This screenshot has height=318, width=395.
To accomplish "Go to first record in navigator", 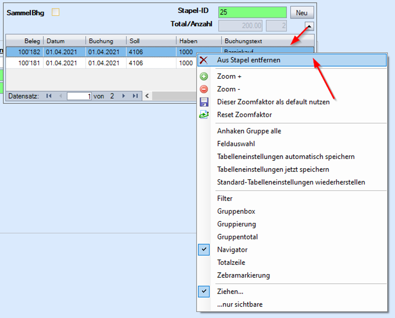I will point(49,96).
